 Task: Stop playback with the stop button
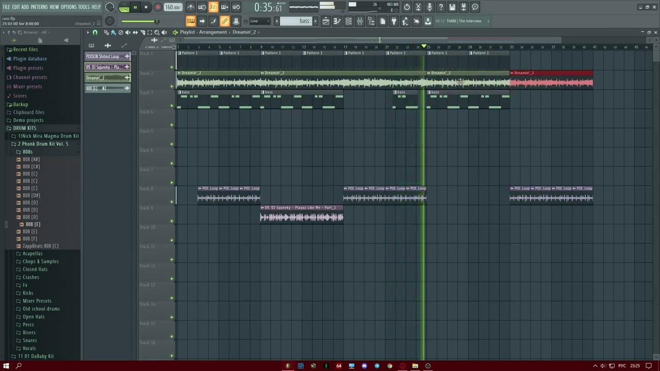coord(146,7)
